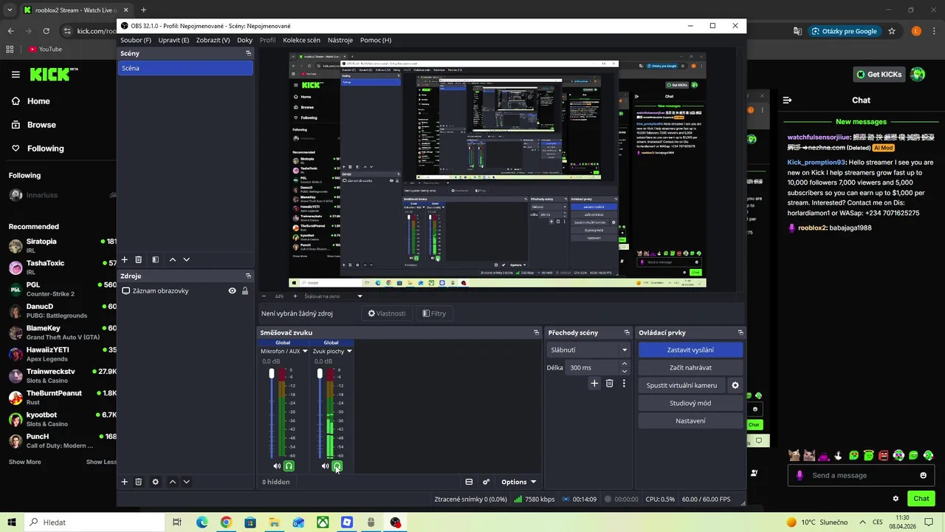
Task: Move source down in Zdroje list
Action: point(186,482)
